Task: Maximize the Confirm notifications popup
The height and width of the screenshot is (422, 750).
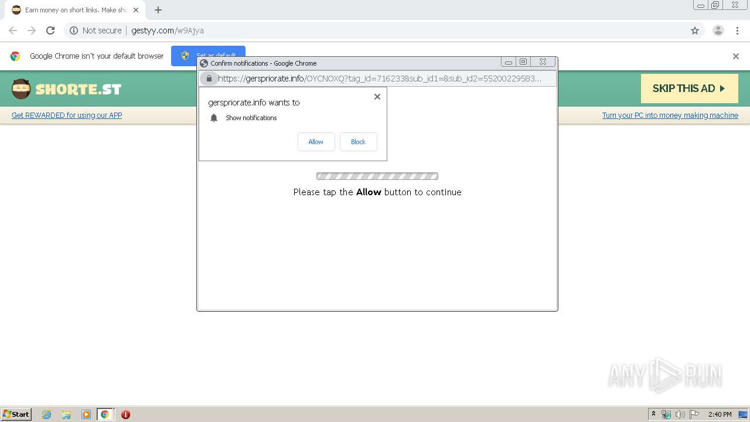Action: tap(523, 62)
